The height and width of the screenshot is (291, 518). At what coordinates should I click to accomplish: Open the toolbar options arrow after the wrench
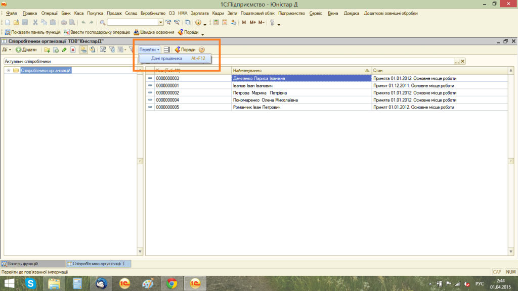[279, 24]
